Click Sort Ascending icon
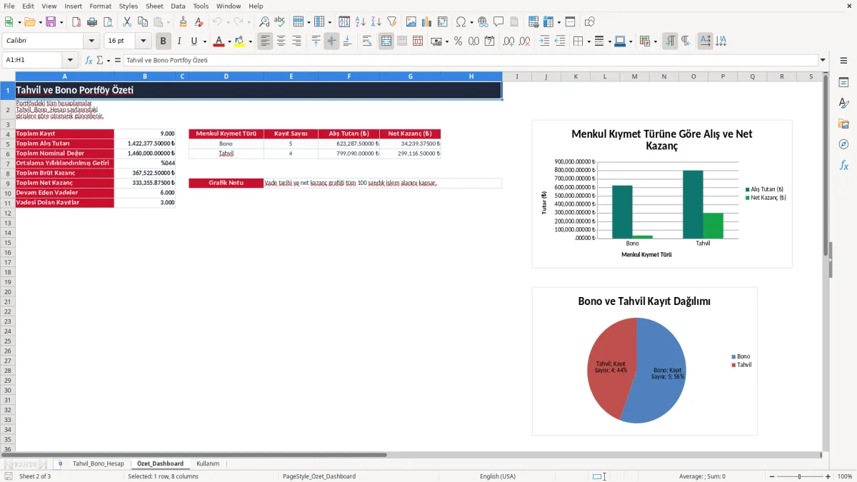Image resolution: width=857 pixels, height=482 pixels. pos(360,22)
